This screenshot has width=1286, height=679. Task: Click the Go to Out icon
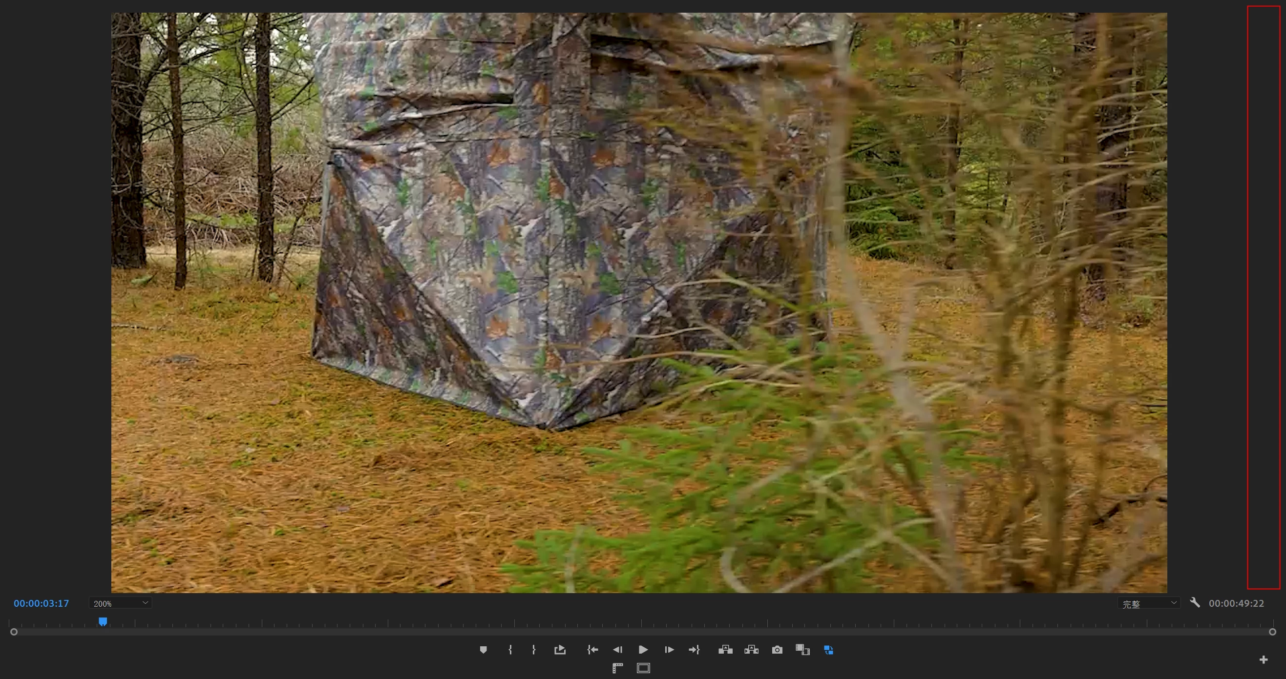[x=695, y=650]
